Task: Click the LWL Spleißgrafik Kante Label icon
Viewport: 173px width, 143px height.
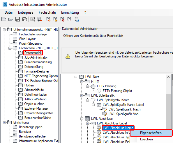Action: tap(99, 105)
